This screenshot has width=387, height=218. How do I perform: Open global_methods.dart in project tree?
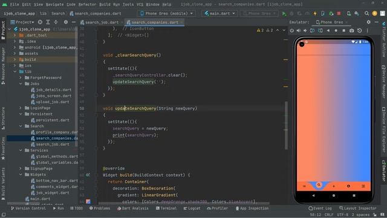click(54, 156)
